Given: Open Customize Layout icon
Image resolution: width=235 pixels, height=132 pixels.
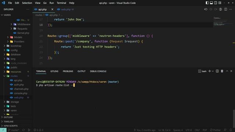Looking at the screenshot, I should 220,3.
